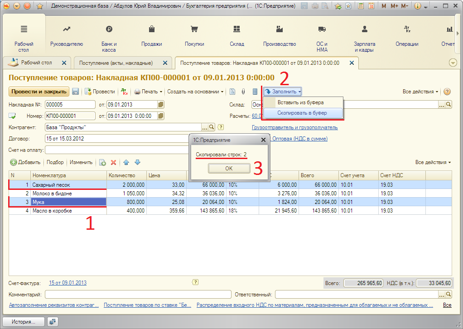Open calendar picker for Накладная date field
463x329 pixels.
tap(161, 105)
